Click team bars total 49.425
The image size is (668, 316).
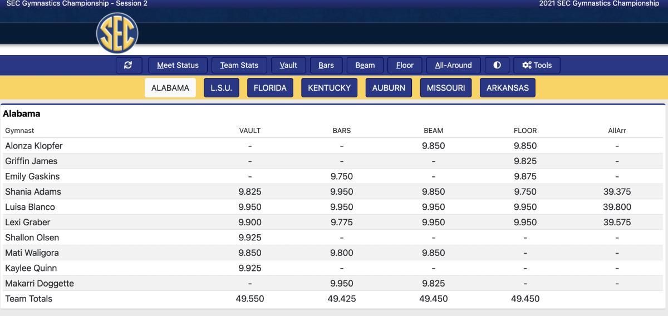(342, 299)
